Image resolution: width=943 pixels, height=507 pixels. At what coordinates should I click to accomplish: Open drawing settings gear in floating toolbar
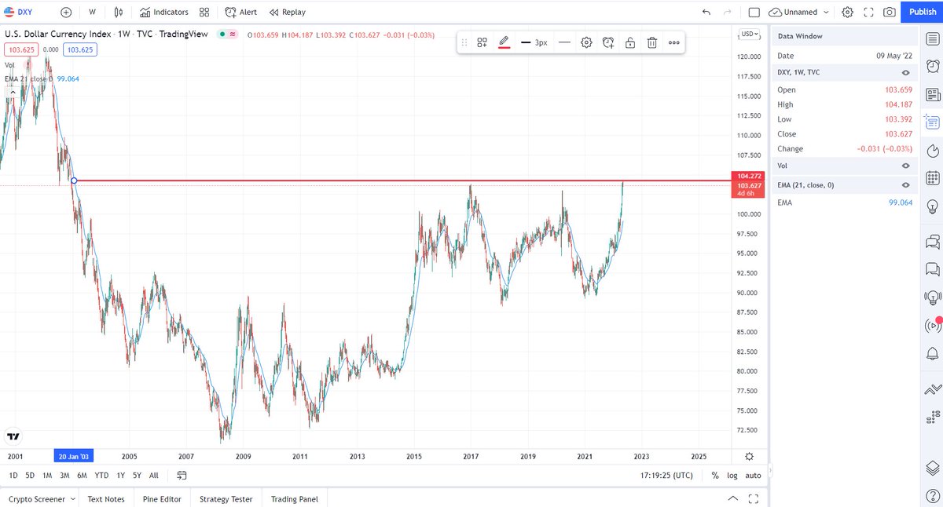point(586,42)
